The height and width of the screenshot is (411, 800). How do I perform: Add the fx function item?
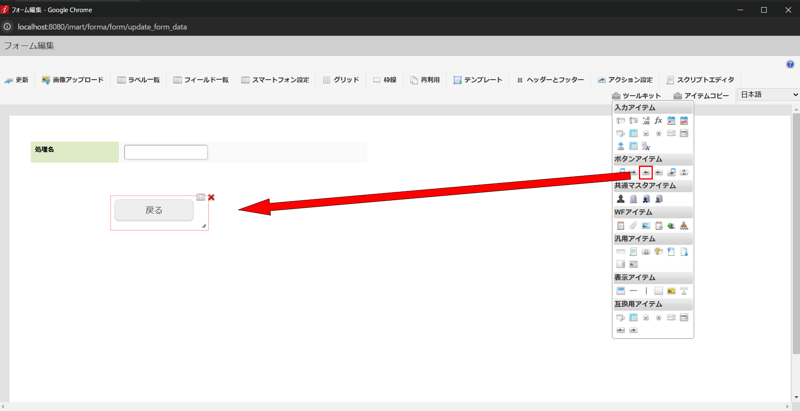[x=659, y=121]
